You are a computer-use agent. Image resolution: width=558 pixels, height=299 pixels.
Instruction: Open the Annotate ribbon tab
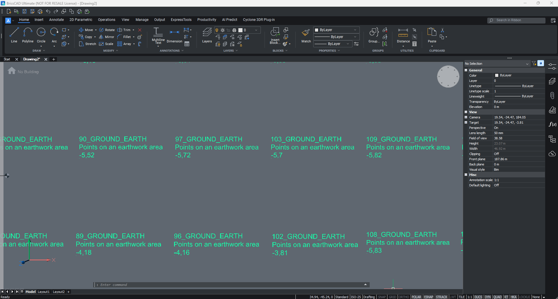(x=56, y=20)
